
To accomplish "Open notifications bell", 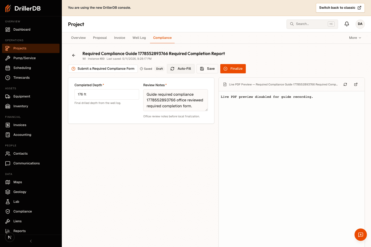I will tap(347, 24).
